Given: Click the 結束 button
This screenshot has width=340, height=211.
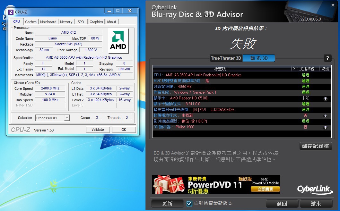Looking at the screenshot, I should click(x=316, y=204).
